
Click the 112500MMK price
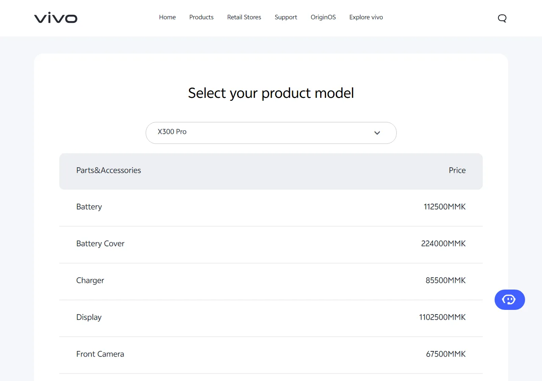[445, 207]
